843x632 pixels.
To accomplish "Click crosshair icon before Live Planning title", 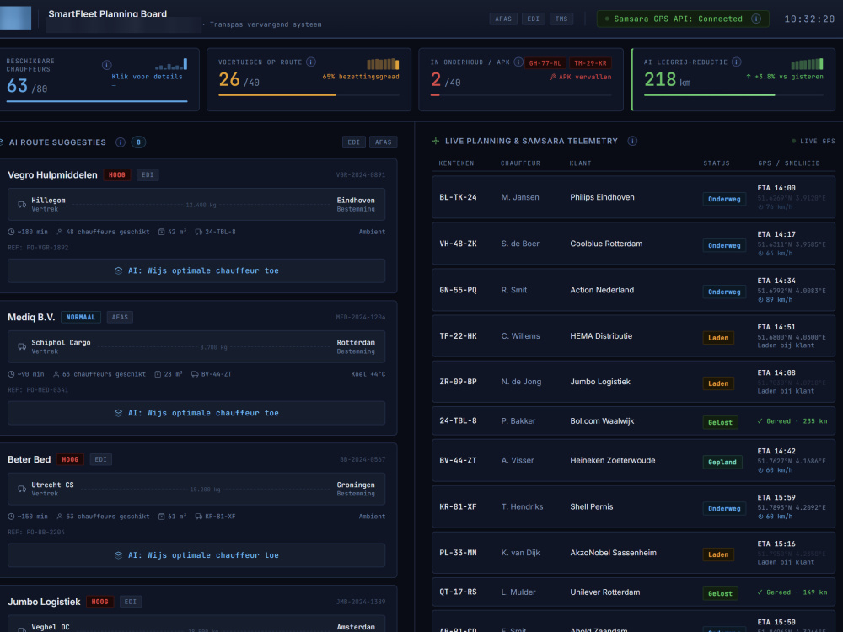I will tap(436, 142).
